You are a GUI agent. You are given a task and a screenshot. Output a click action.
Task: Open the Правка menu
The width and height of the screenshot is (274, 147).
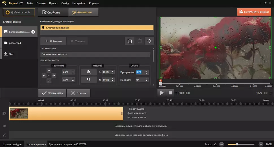41,3
